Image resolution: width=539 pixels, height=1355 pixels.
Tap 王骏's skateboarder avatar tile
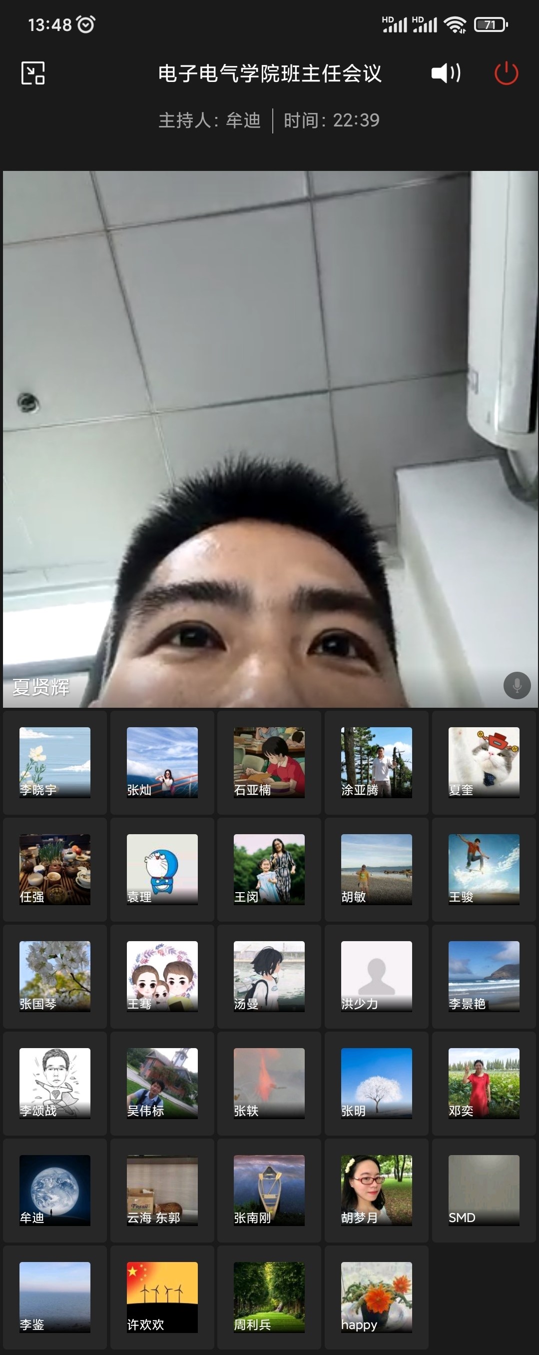483,869
